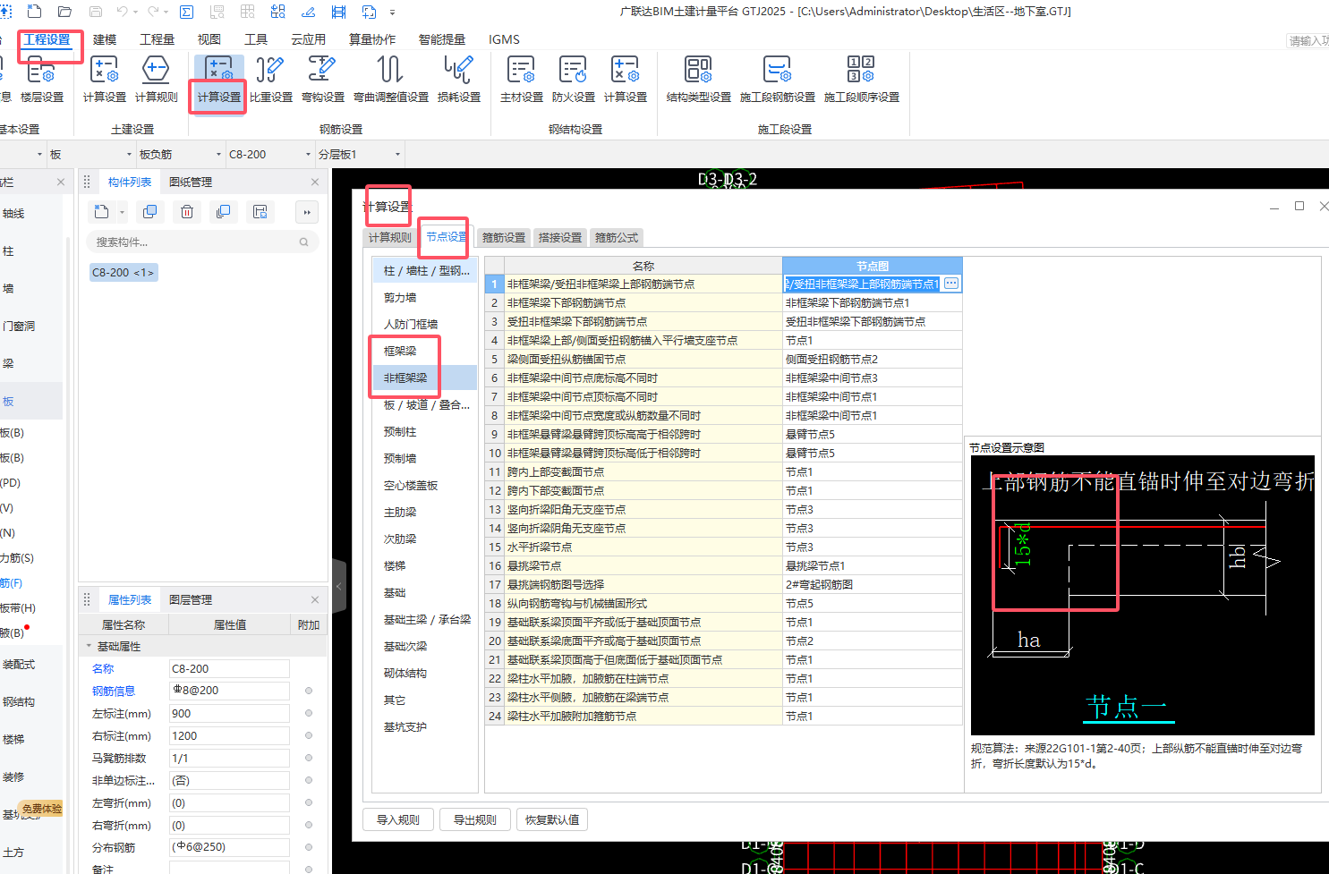Switch to 图纸管理 tab
The width and height of the screenshot is (1329, 874).
[x=191, y=182]
